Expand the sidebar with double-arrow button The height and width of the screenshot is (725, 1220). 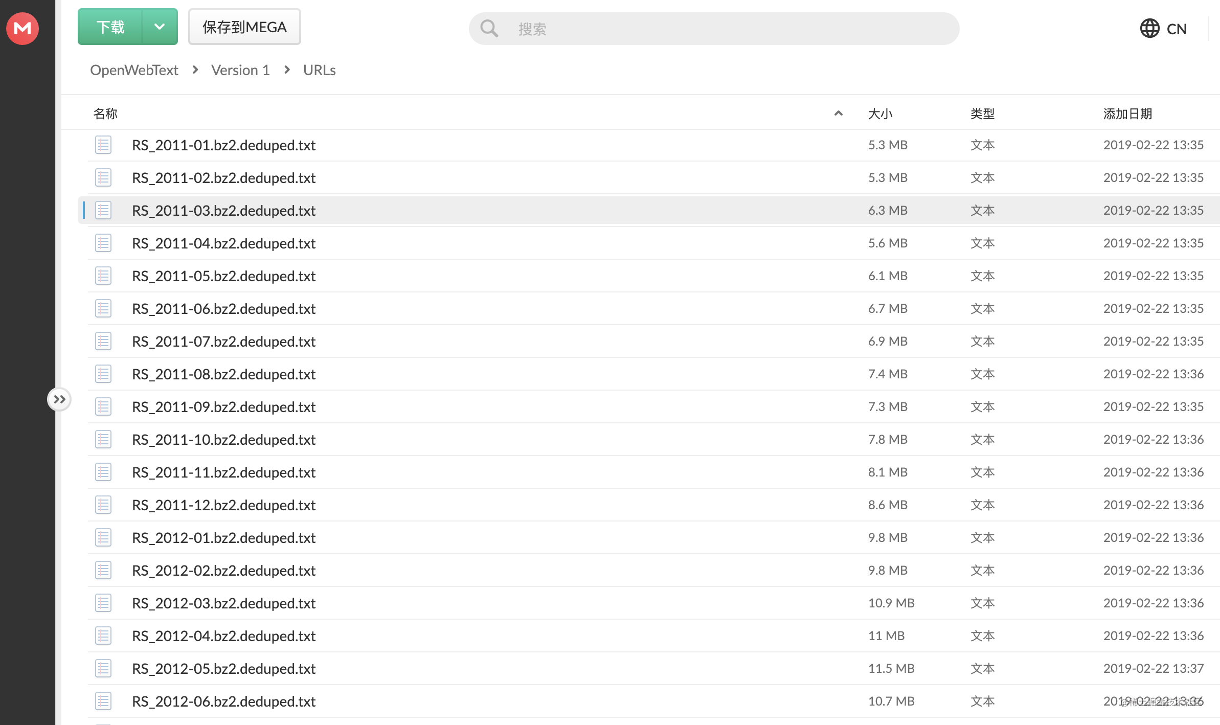coord(59,399)
